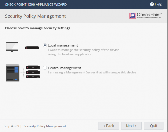Exit the wizard with Quit
This screenshot has width=168, height=132.
click(x=153, y=126)
